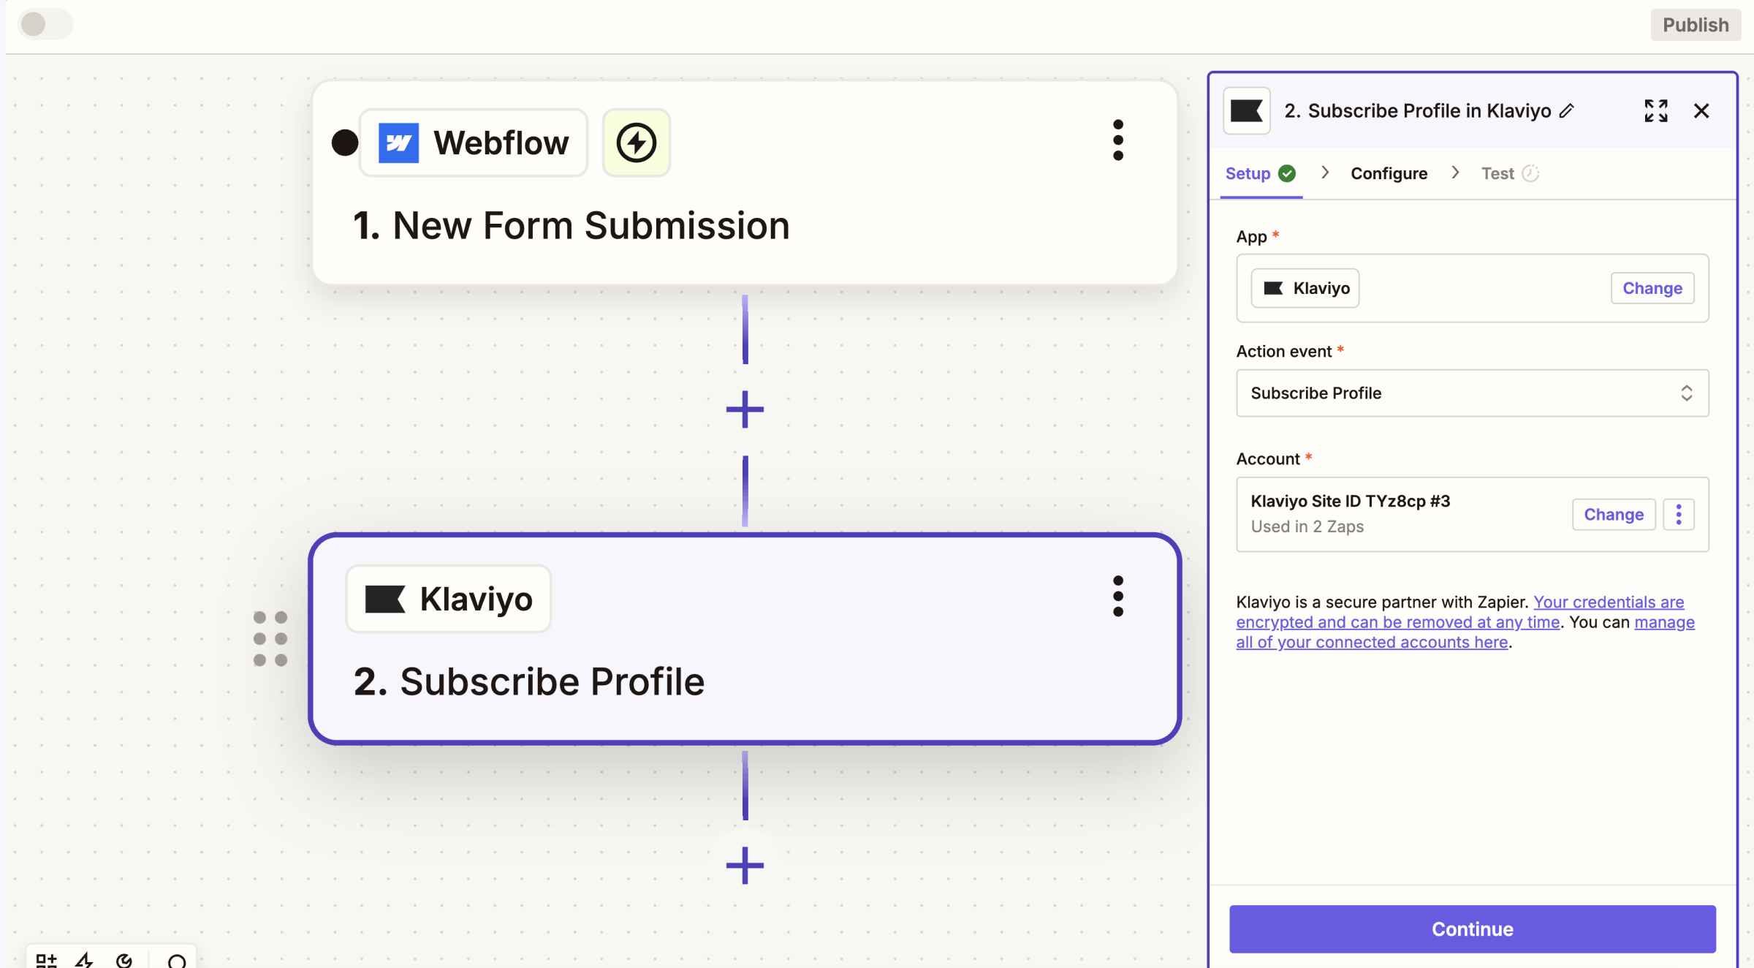Open the Action event dropdown
This screenshot has width=1754, height=968.
pyautogui.click(x=1472, y=393)
